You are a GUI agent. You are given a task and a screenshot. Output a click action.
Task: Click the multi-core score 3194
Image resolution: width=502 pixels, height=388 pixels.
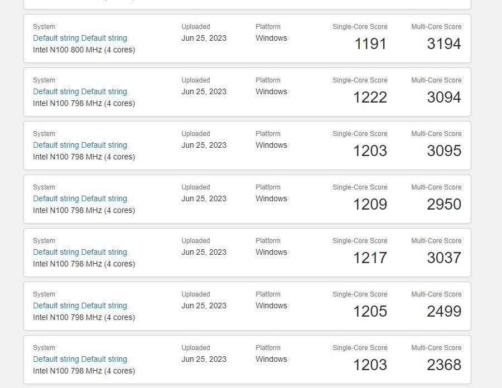(x=444, y=44)
